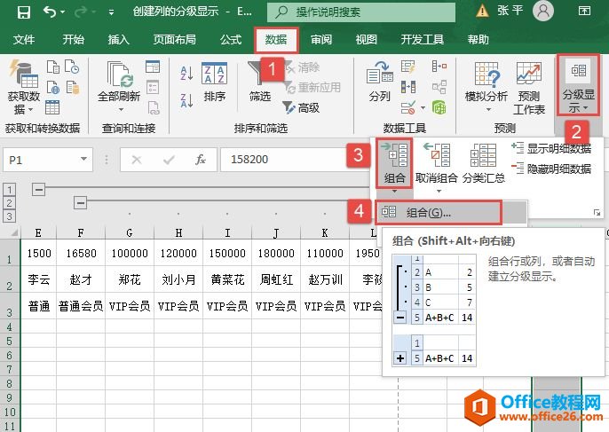Expand the 取消组合 dropdown arrow
Screen dimensions: 609x432
pos(439,192)
